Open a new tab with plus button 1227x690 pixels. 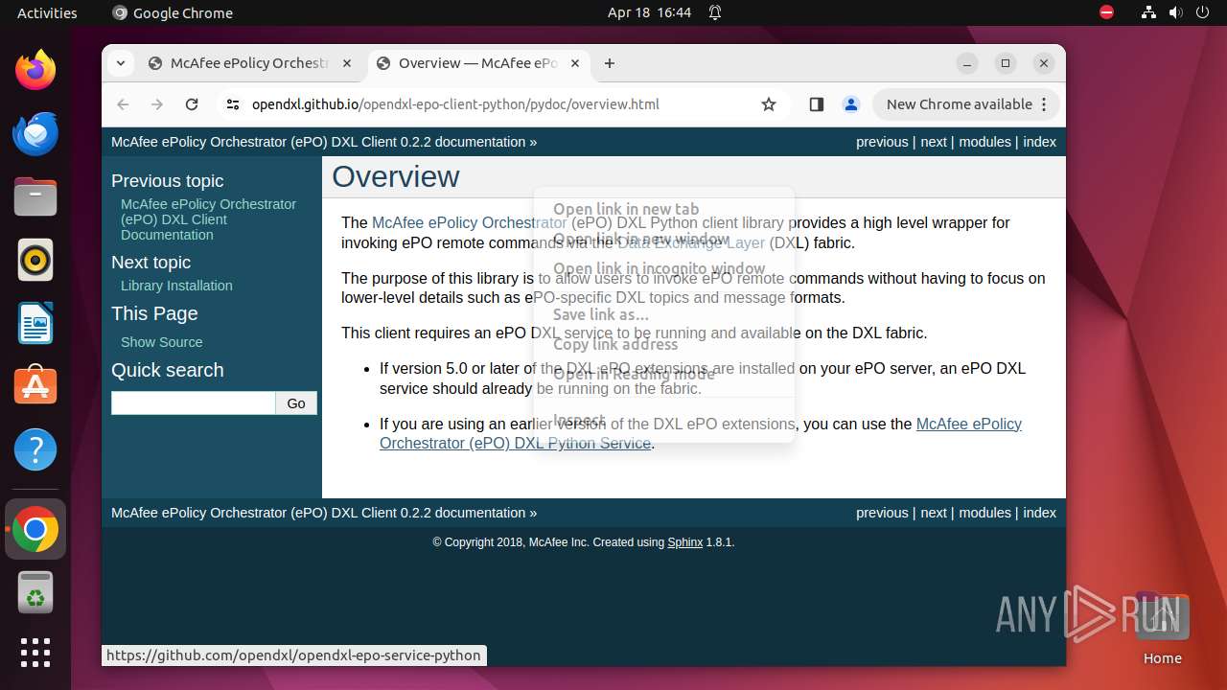click(610, 63)
